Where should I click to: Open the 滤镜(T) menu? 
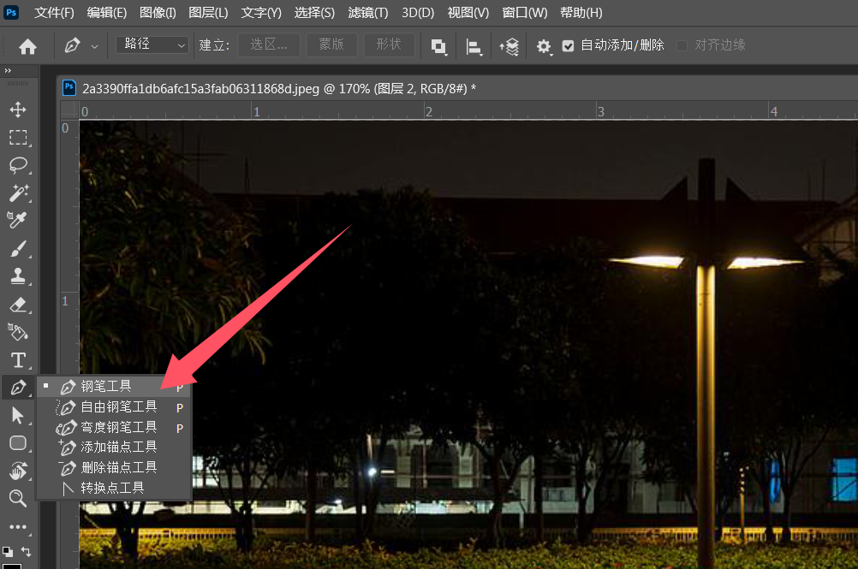(x=367, y=13)
